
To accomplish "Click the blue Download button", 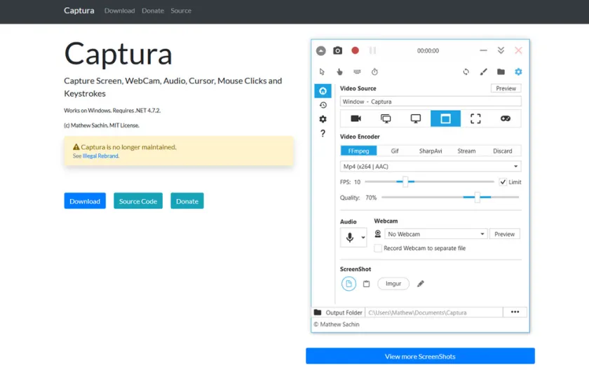I will (x=85, y=201).
